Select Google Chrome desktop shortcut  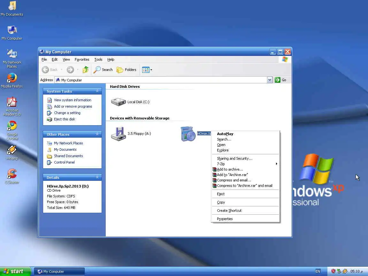tap(12, 130)
